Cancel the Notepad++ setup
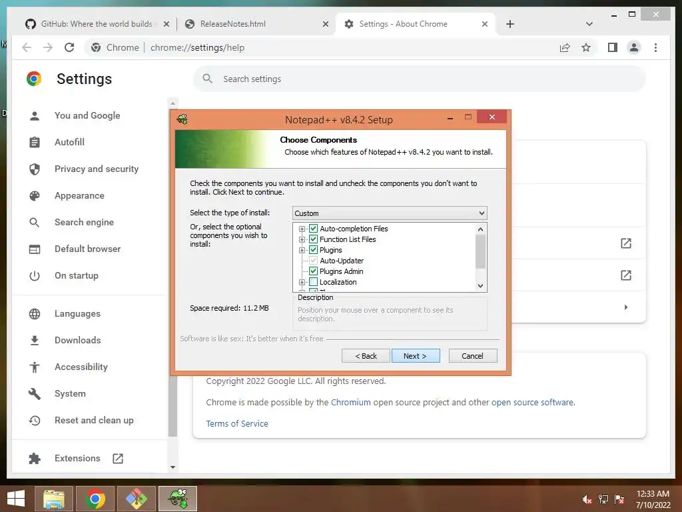The height and width of the screenshot is (512, 682). (x=473, y=356)
